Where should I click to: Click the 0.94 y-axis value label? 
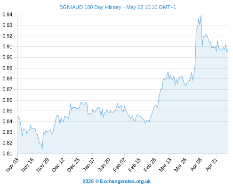(x=8, y=15)
